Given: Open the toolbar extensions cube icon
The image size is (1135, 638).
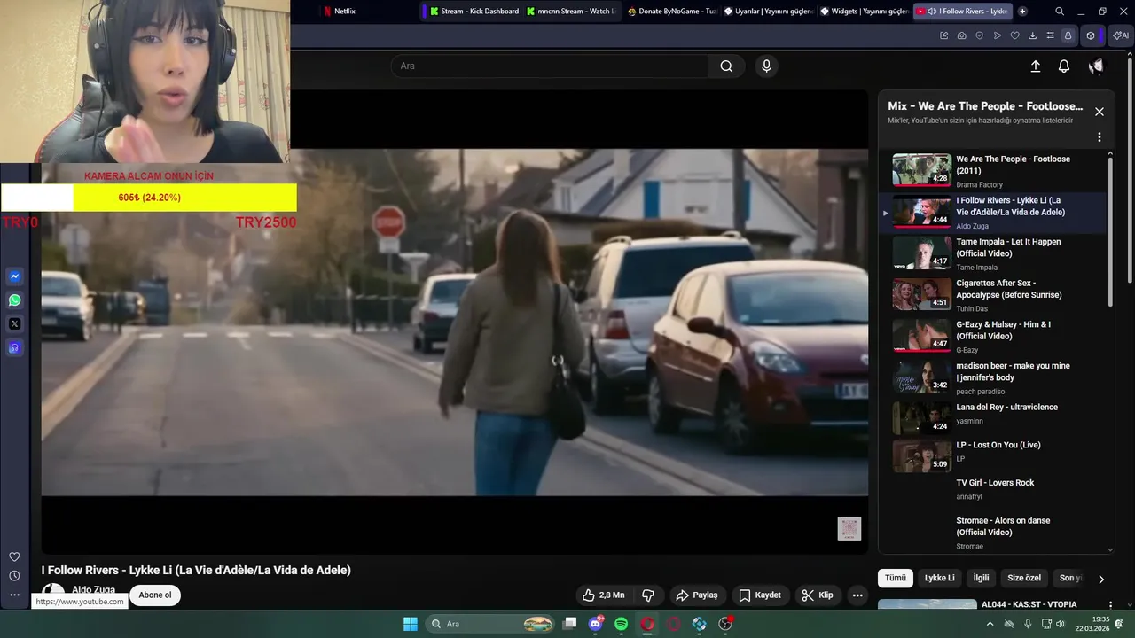Looking at the screenshot, I should pos(1091,35).
